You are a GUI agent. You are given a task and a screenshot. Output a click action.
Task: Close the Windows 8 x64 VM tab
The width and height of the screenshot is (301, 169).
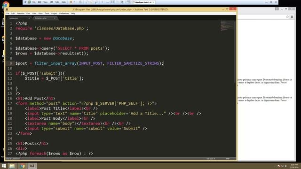click(x=153, y=2)
